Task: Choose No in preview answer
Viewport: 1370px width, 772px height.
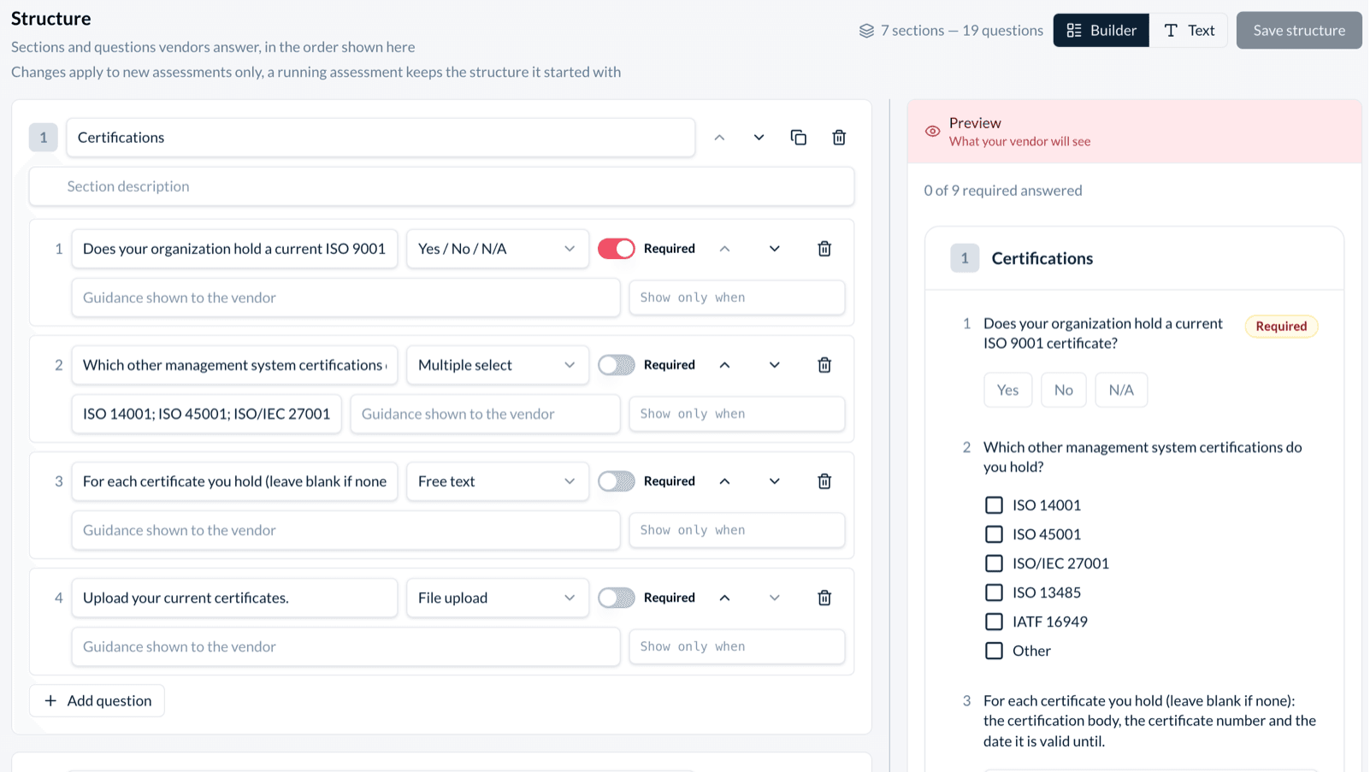Action: click(1063, 390)
